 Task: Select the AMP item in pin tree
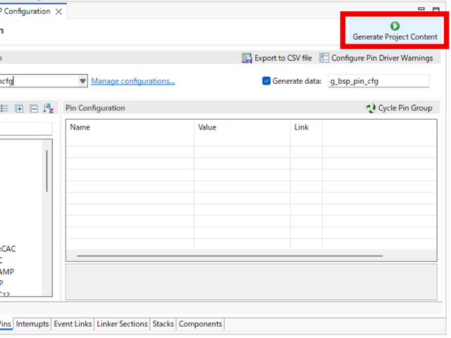(x=7, y=272)
